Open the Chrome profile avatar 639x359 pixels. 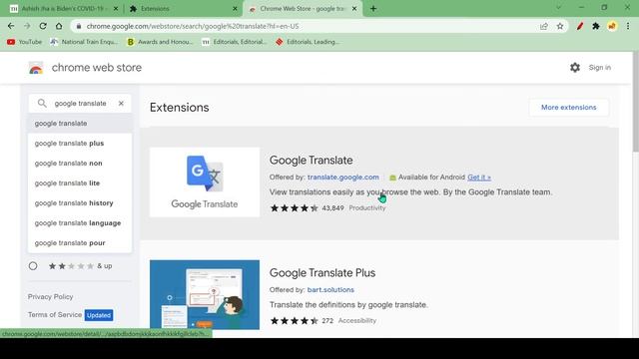tap(612, 26)
